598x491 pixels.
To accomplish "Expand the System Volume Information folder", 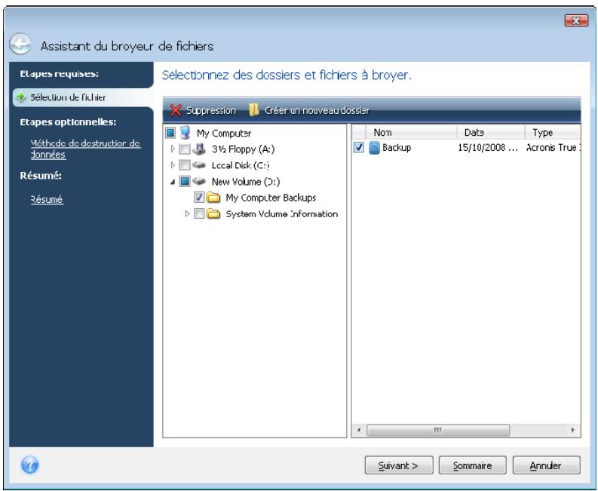I will [x=187, y=213].
